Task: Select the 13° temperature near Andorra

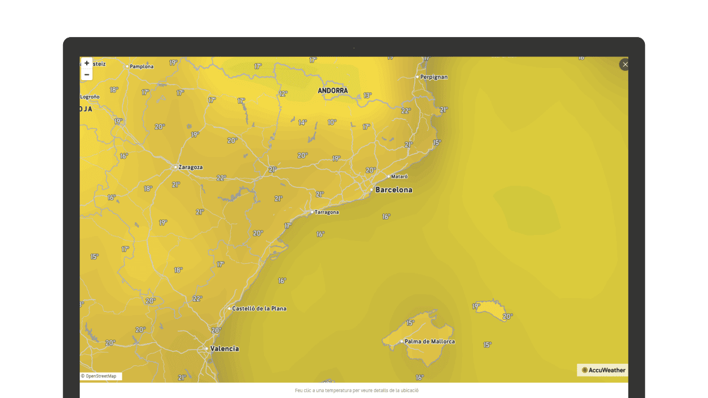Action: 367,96
